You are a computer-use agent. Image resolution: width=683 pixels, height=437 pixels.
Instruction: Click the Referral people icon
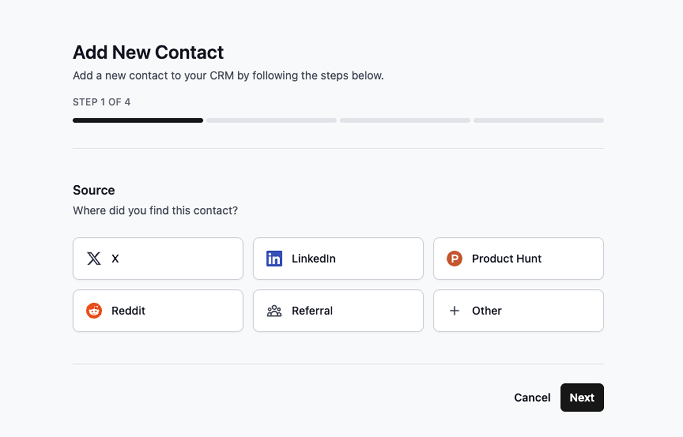275,310
